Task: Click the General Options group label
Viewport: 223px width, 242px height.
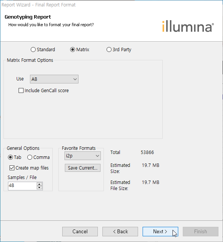Action: pos(23,148)
